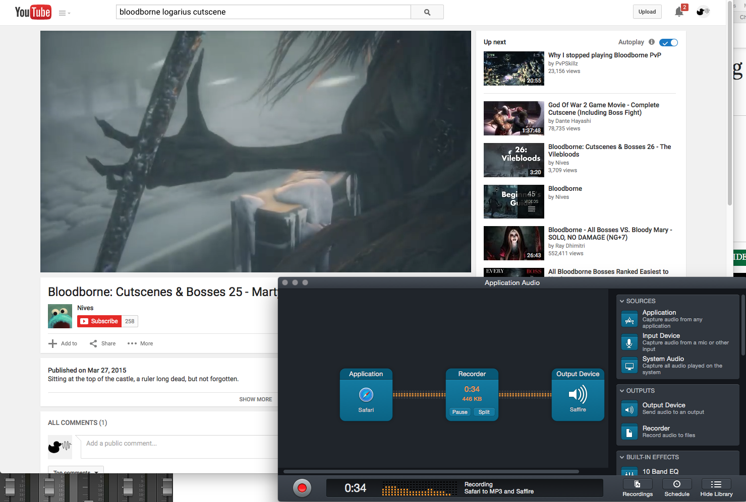Stop recording with the red record button
Screen dimensions: 746x502
coord(302,487)
